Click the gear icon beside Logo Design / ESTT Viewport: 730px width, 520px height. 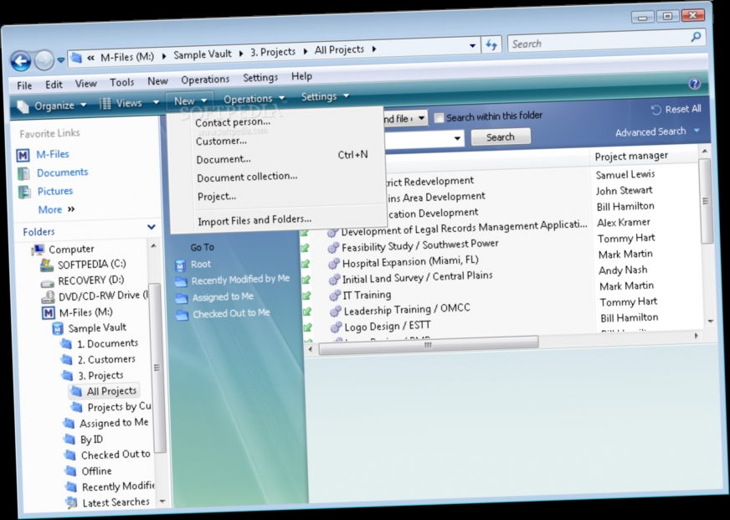[x=337, y=327]
